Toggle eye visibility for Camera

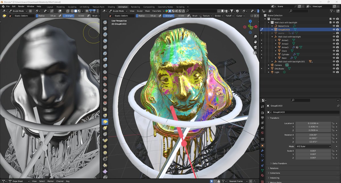click(x=334, y=65)
